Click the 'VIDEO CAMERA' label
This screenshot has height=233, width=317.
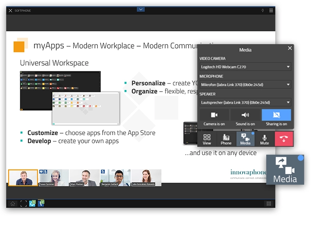coord(212,59)
